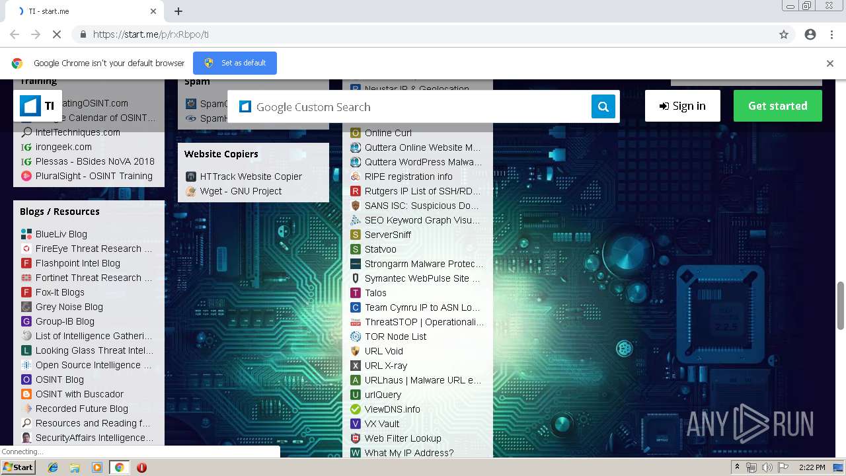Click the urlQuery icon

tap(356, 395)
